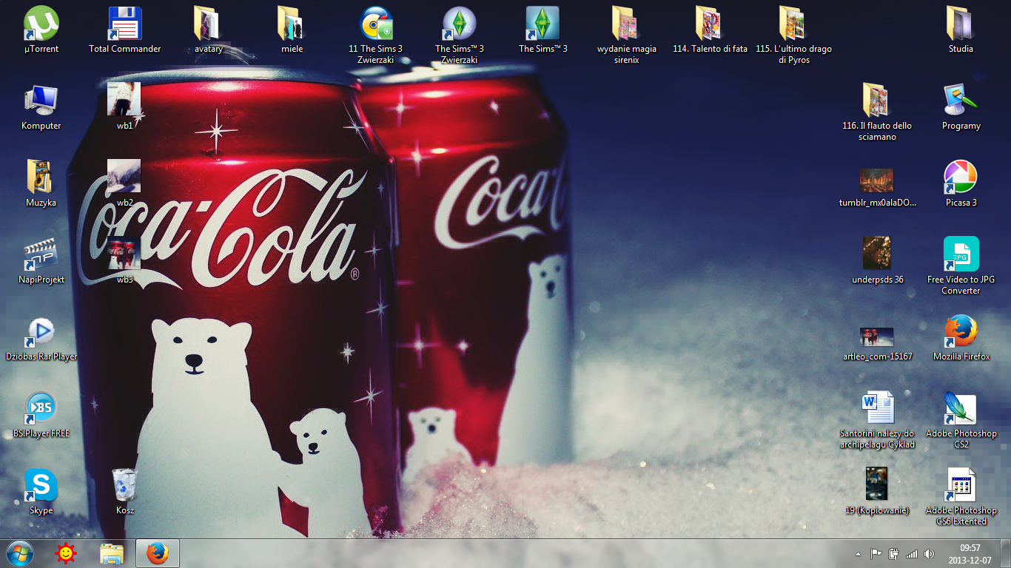Click the power plug tray icon

click(893, 554)
